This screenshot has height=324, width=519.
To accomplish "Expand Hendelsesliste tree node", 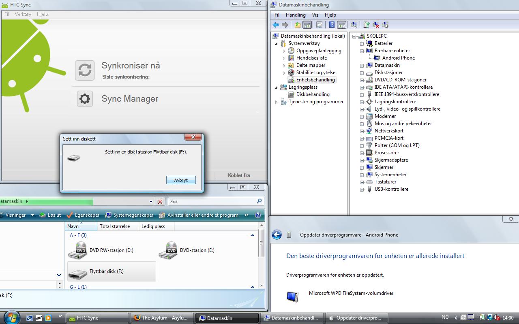I will point(284,58).
